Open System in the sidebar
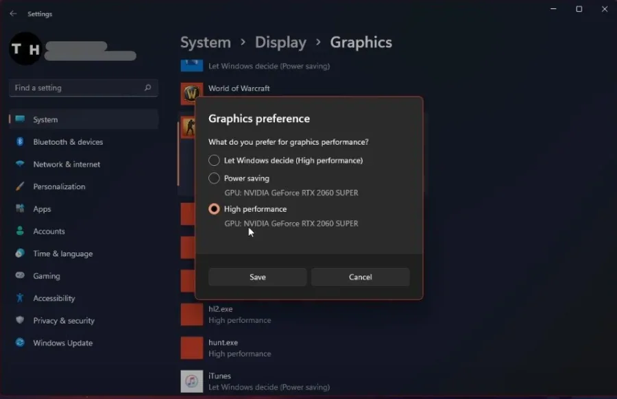617x399 pixels. pos(84,119)
